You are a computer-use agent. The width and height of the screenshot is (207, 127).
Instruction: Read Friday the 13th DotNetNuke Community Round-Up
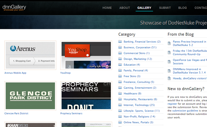click(x=190, y=52)
